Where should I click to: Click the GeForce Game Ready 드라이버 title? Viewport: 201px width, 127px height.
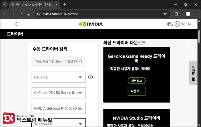coord(136,58)
